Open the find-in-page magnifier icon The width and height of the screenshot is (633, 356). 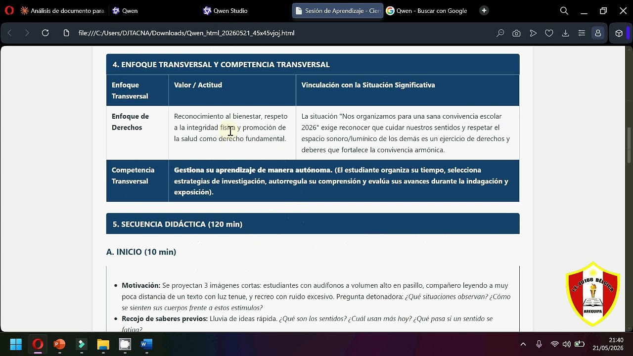tap(500, 33)
